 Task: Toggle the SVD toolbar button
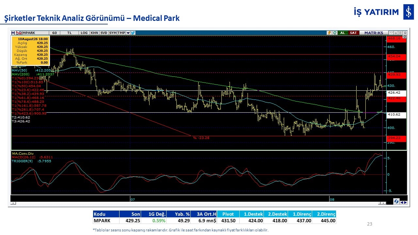pyautogui.click(x=104, y=33)
